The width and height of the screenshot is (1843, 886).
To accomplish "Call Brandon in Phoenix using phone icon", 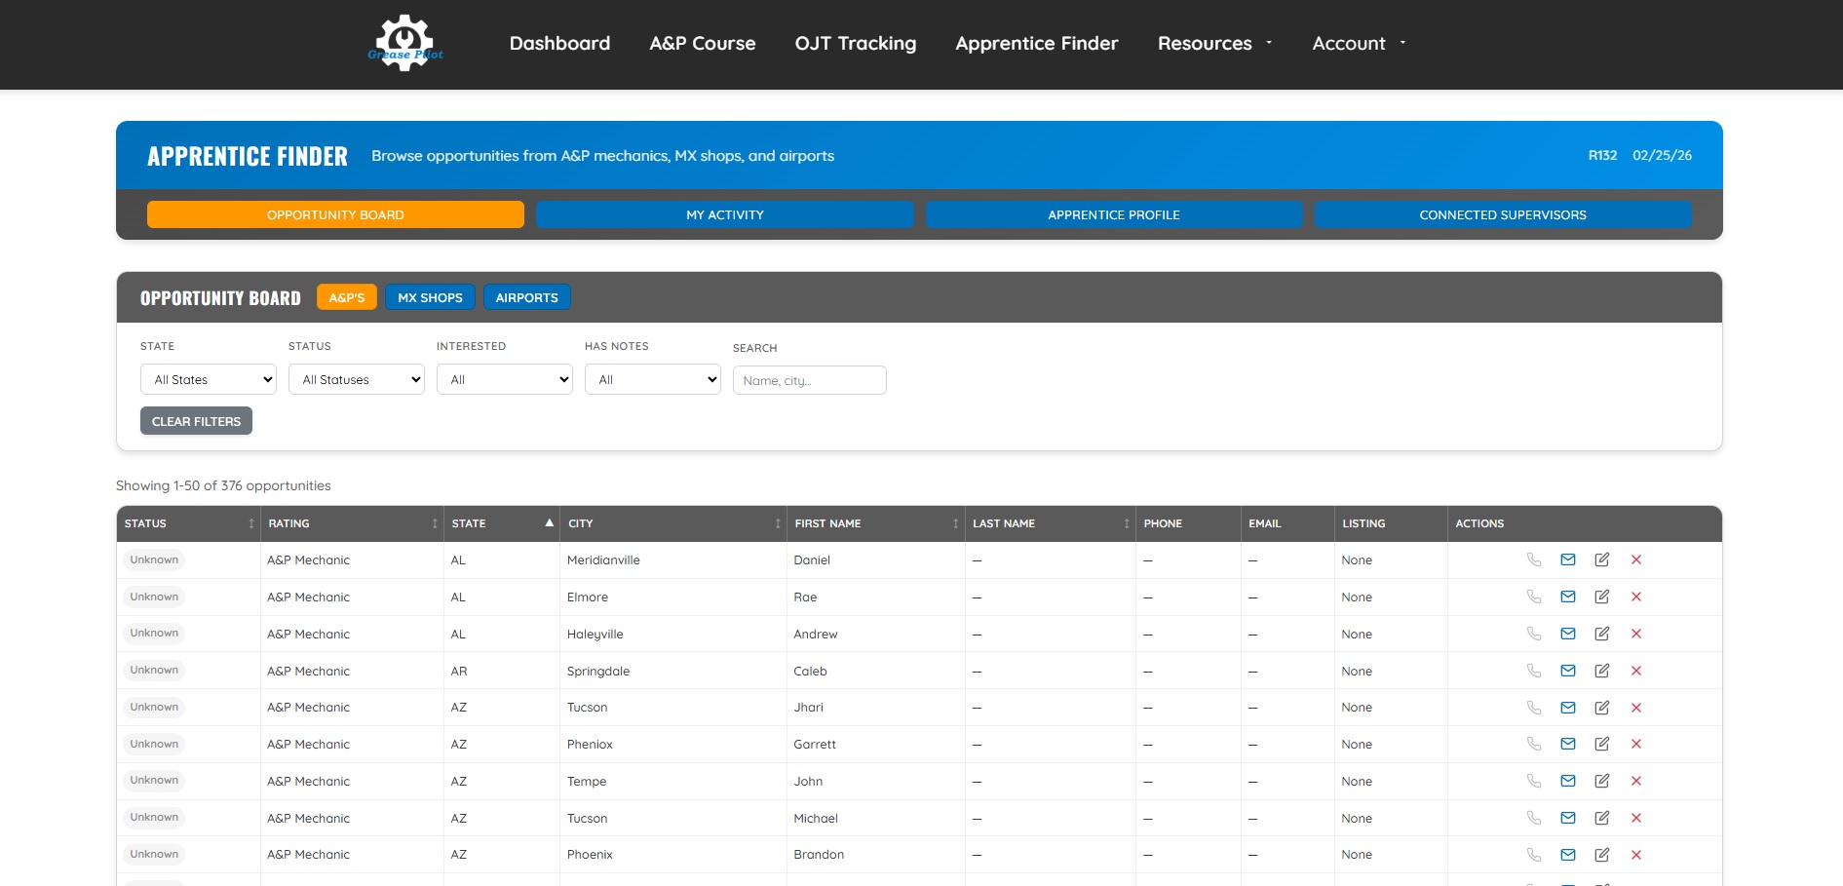I will tap(1534, 854).
